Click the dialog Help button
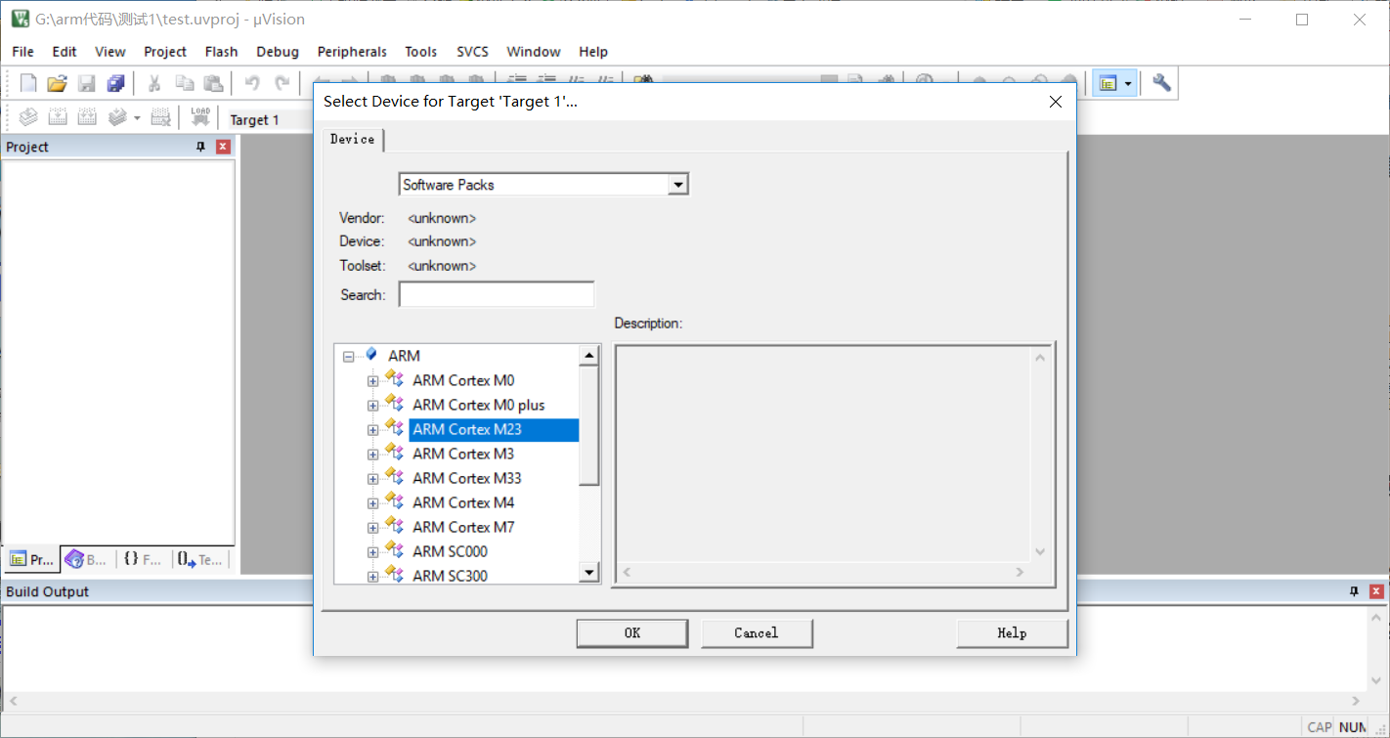The image size is (1390, 738). coord(1012,633)
